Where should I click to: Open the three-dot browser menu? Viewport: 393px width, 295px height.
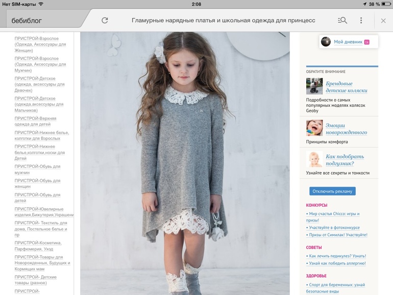tap(361, 20)
